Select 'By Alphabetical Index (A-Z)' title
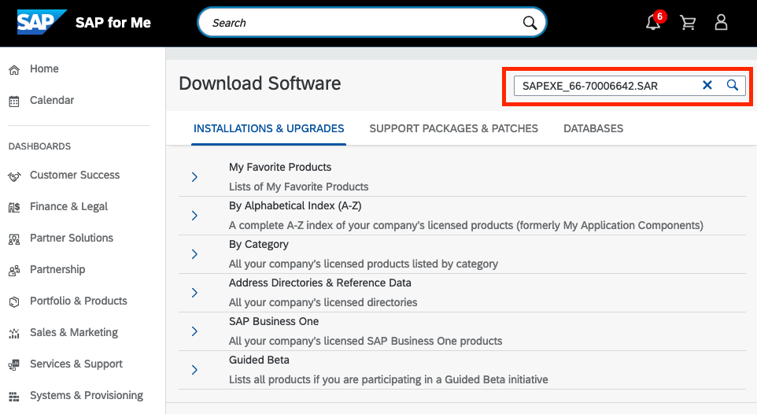The width and height of the screenshot is (757, 414). pyautogui.click(x=295, y=205)
